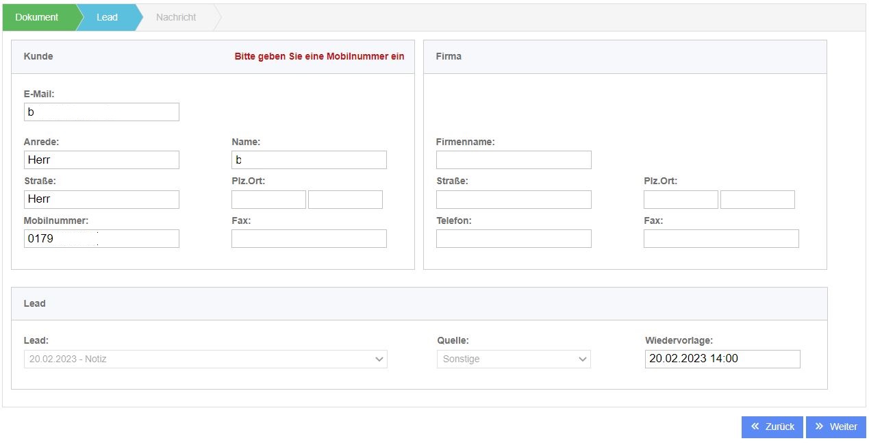
Task: Click the customer Name input field
Action: coord(309,160)
